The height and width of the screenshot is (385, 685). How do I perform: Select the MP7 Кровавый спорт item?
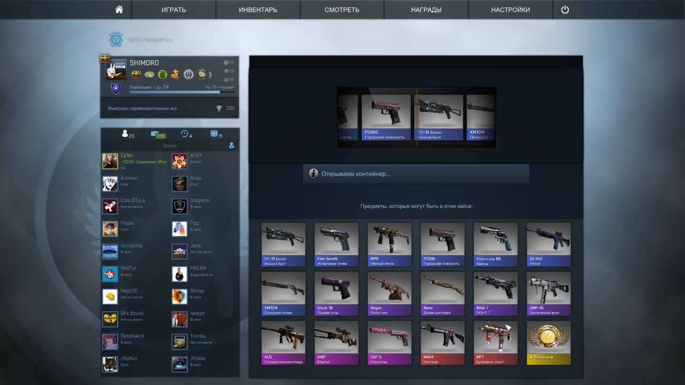pos(496,343)
